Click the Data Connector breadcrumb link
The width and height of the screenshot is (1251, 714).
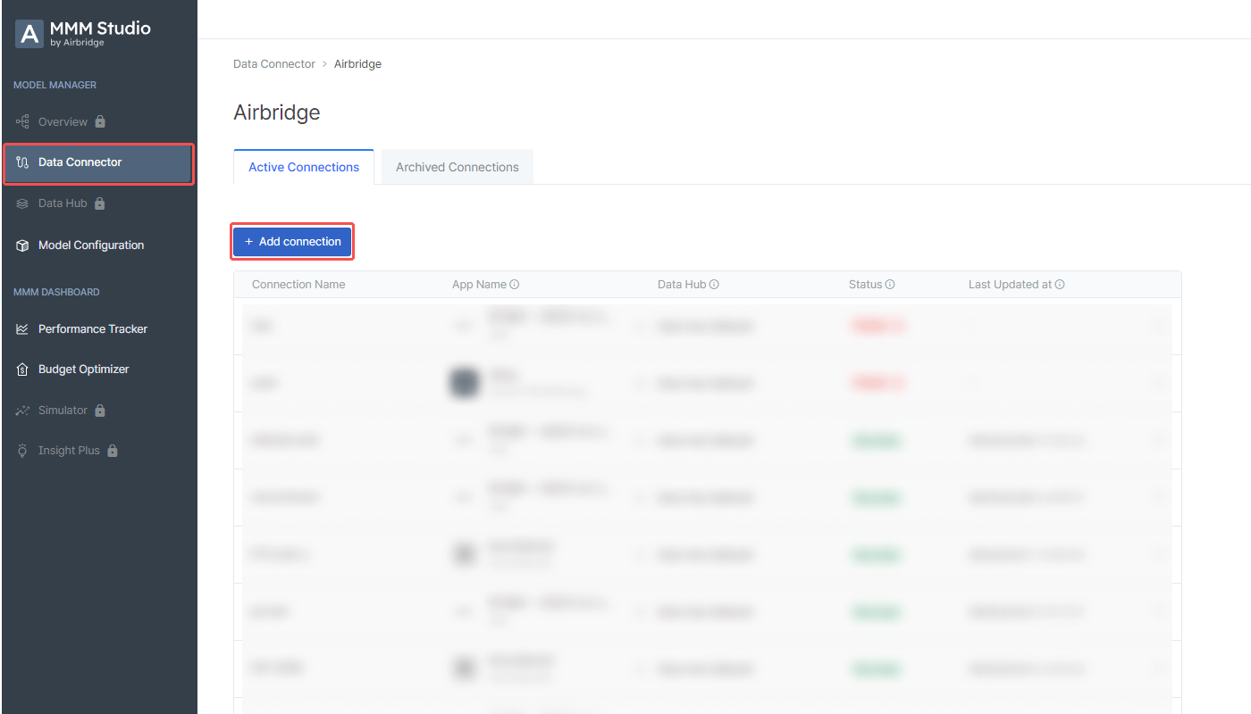274,64
